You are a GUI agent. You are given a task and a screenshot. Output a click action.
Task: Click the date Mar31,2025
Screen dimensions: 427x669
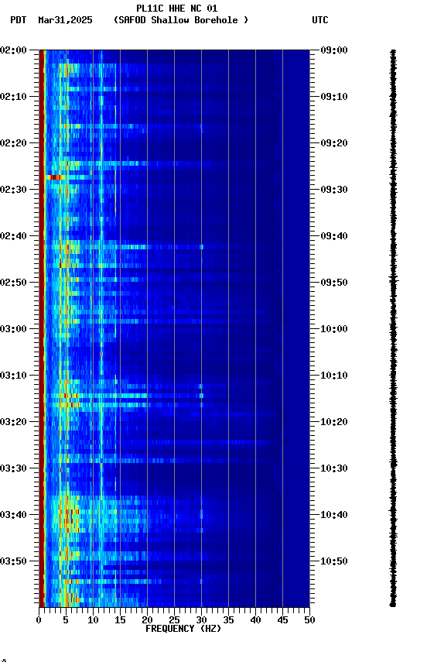pos(65,20)
